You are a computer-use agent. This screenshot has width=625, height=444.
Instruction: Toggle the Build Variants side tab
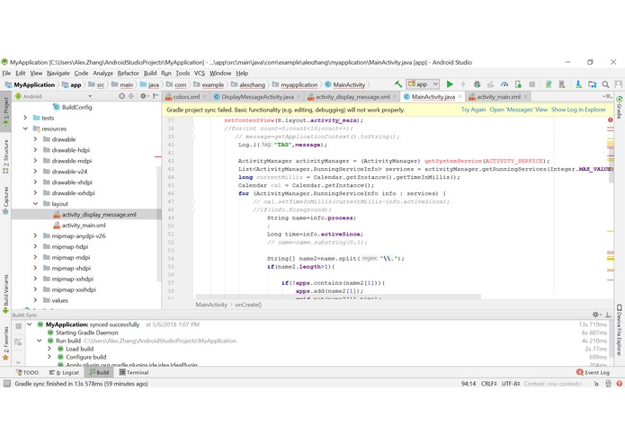[5, 293]
